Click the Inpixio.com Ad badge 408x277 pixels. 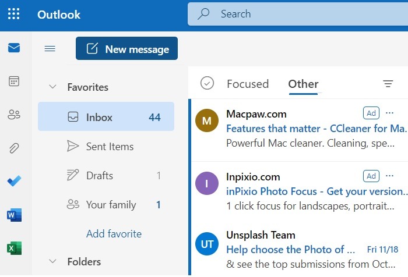[x=371, y=176]
